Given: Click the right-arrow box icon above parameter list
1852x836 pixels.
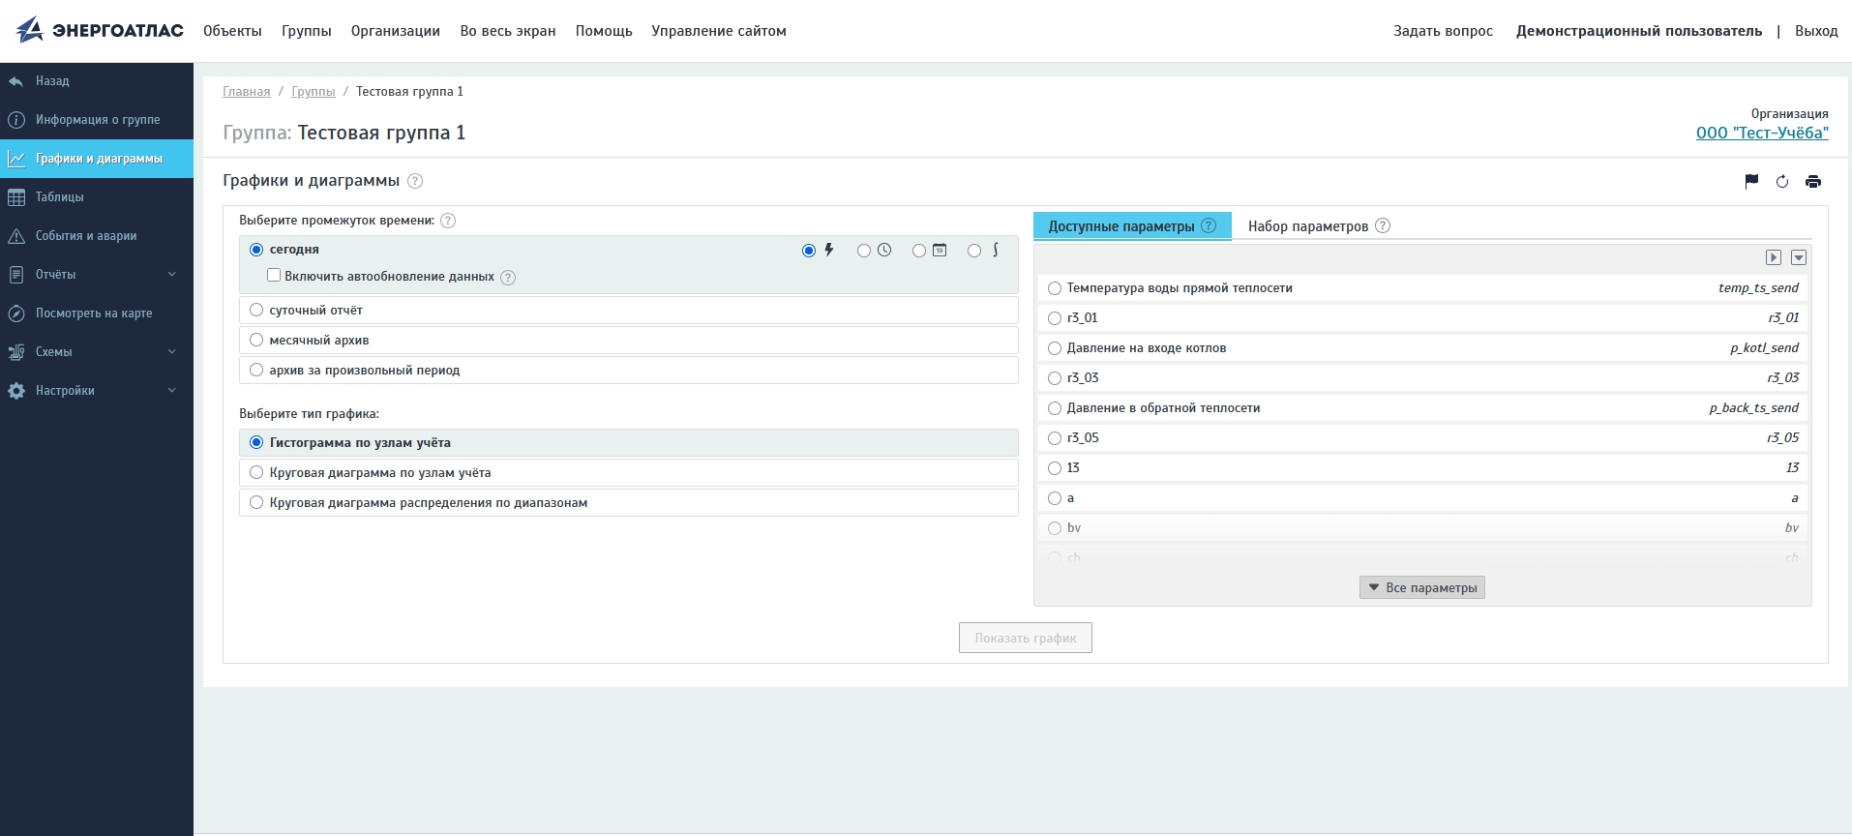Looking at the screenshot, I should coord(1774,257).
